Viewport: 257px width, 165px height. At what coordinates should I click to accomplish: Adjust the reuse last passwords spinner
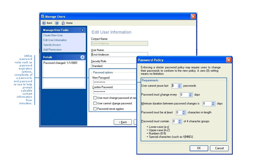(179, 86)
